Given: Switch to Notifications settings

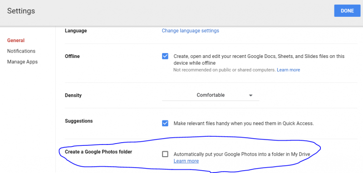Looking at the screenshot, I should point(21,51).
